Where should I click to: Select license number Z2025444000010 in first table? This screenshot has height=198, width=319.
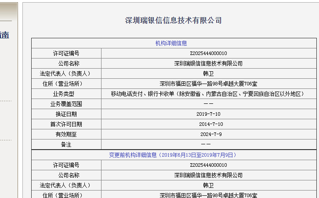point(209,53)
